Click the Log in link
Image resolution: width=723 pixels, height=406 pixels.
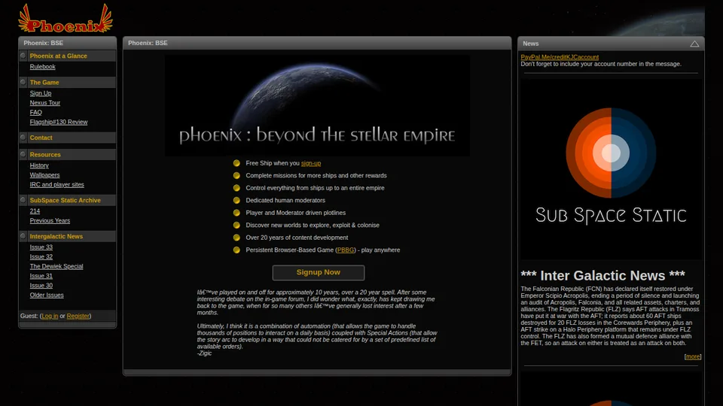pyautogui.click(x=50, y=317)
